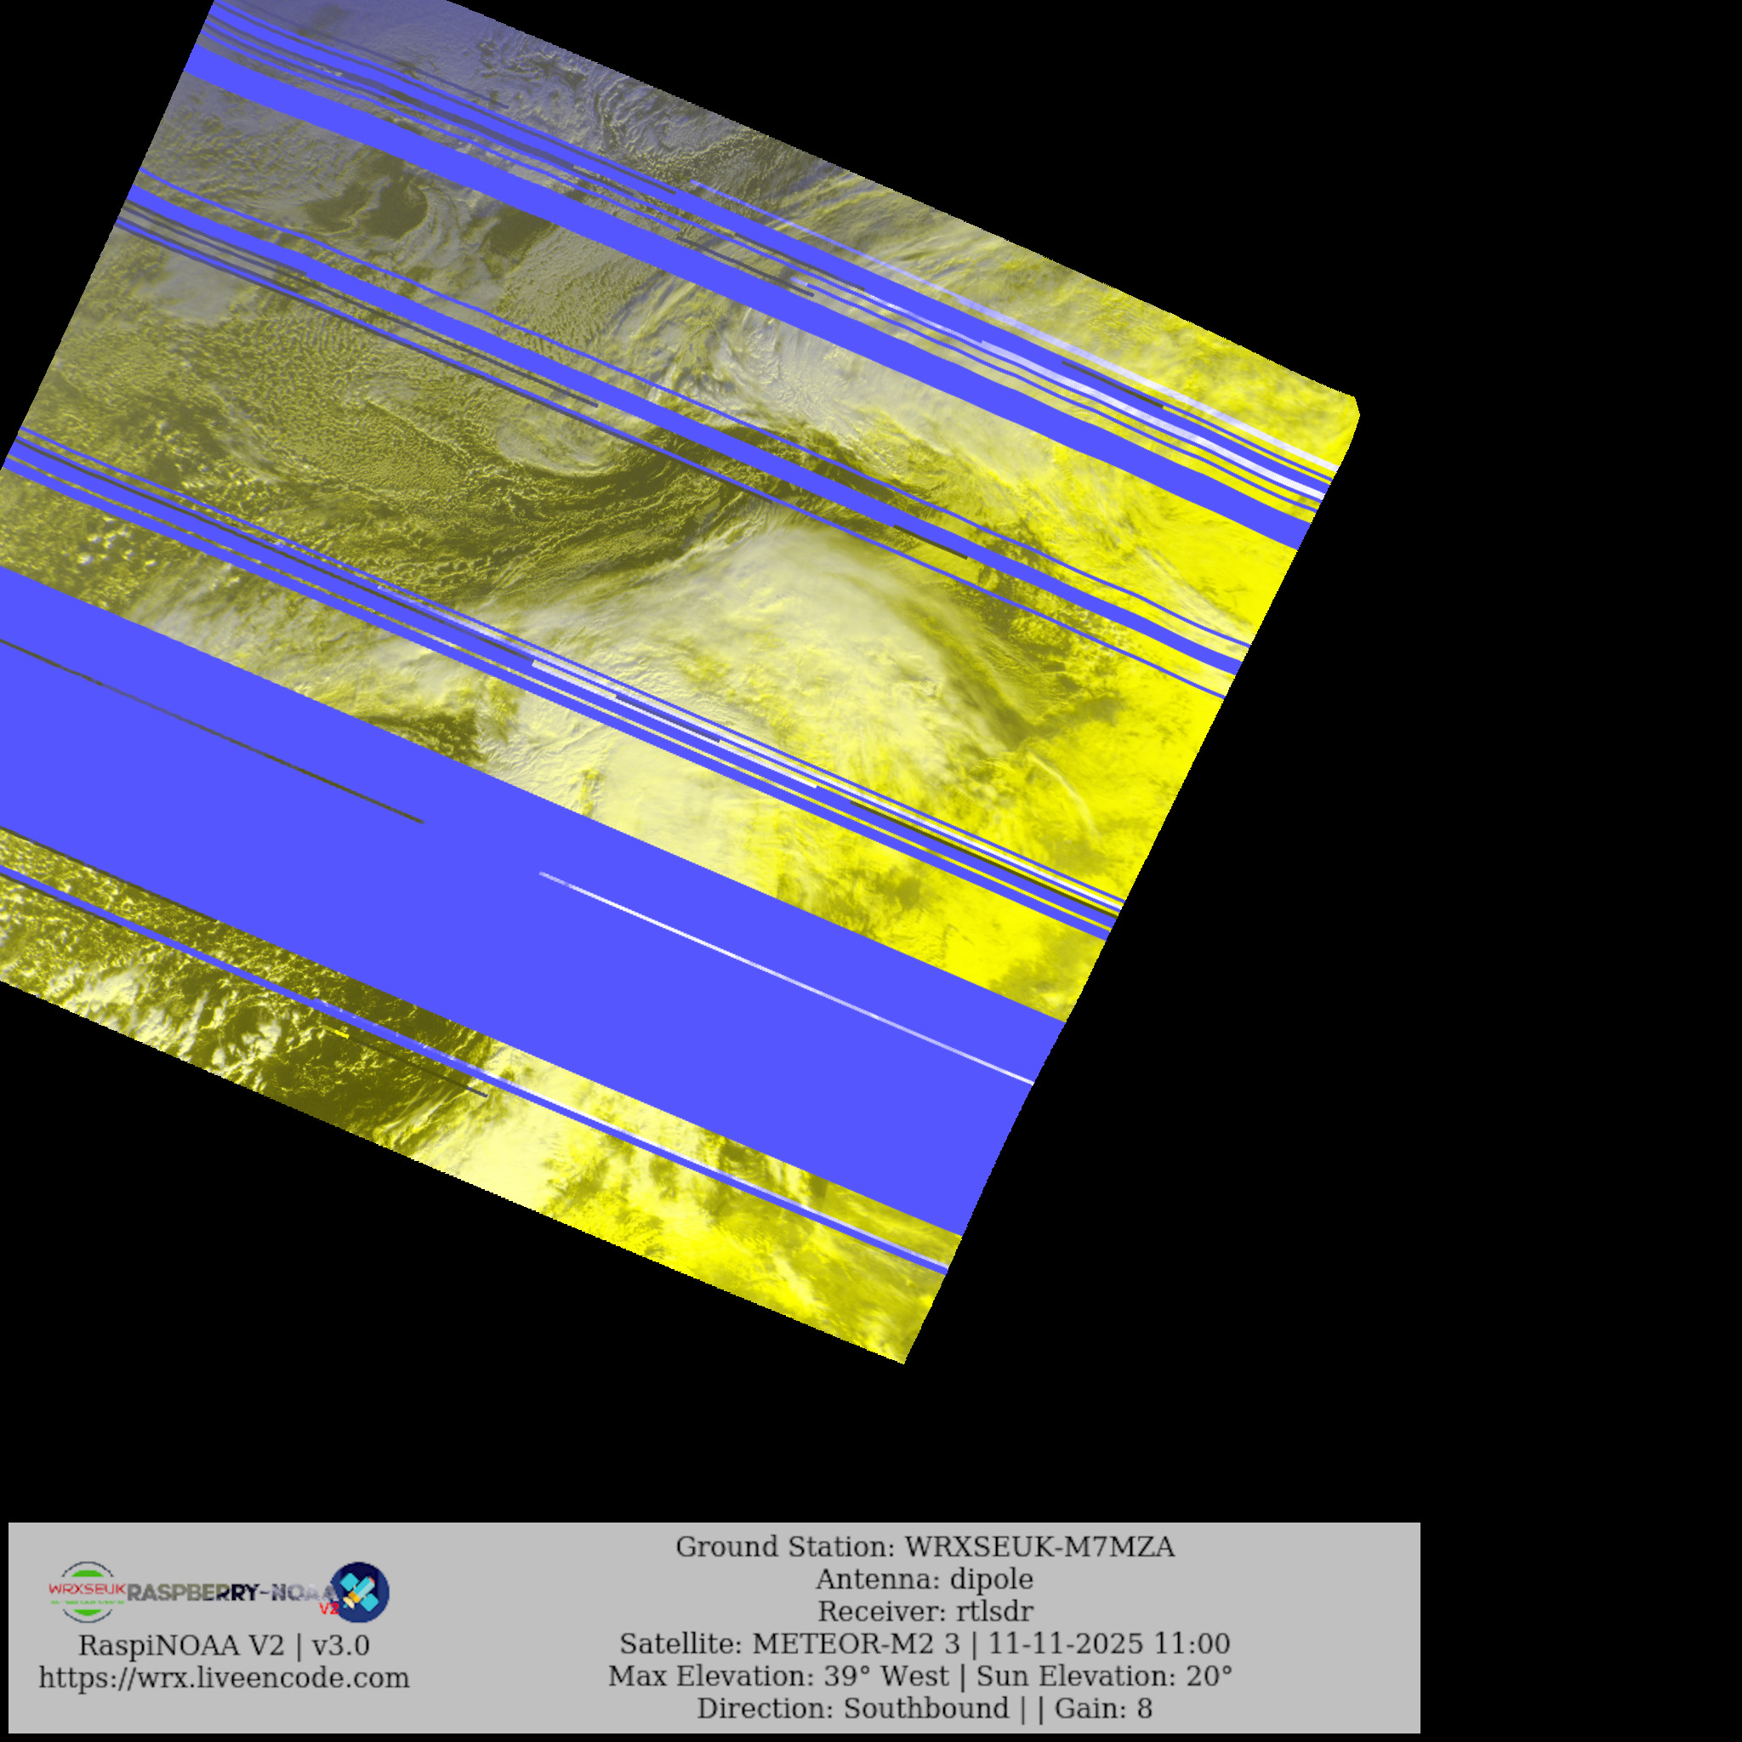Image resolution: width=1742 pixels, height=1742 pixels.
Task: Open the https://wrx.liveencode.com URL
Action: coord(224,1678)
